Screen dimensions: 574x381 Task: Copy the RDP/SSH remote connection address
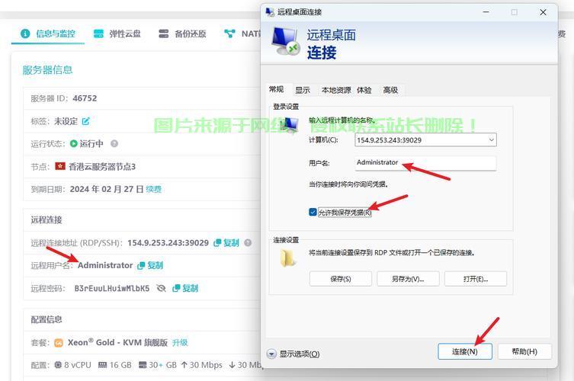tap(226, 242)
